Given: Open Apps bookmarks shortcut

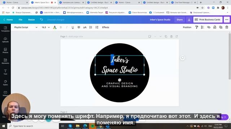Looking at the screenshot, I should (6, 13).
